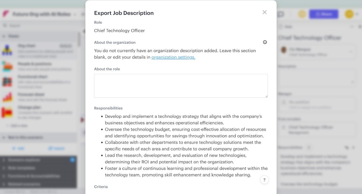Click inside the About the role text area

(181, 85)
